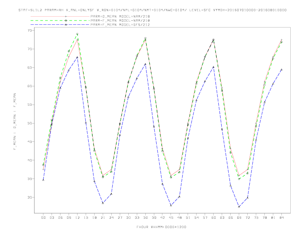Click forecast hour label 06 on x-axis
307x237 pixels.
point(60,218)
